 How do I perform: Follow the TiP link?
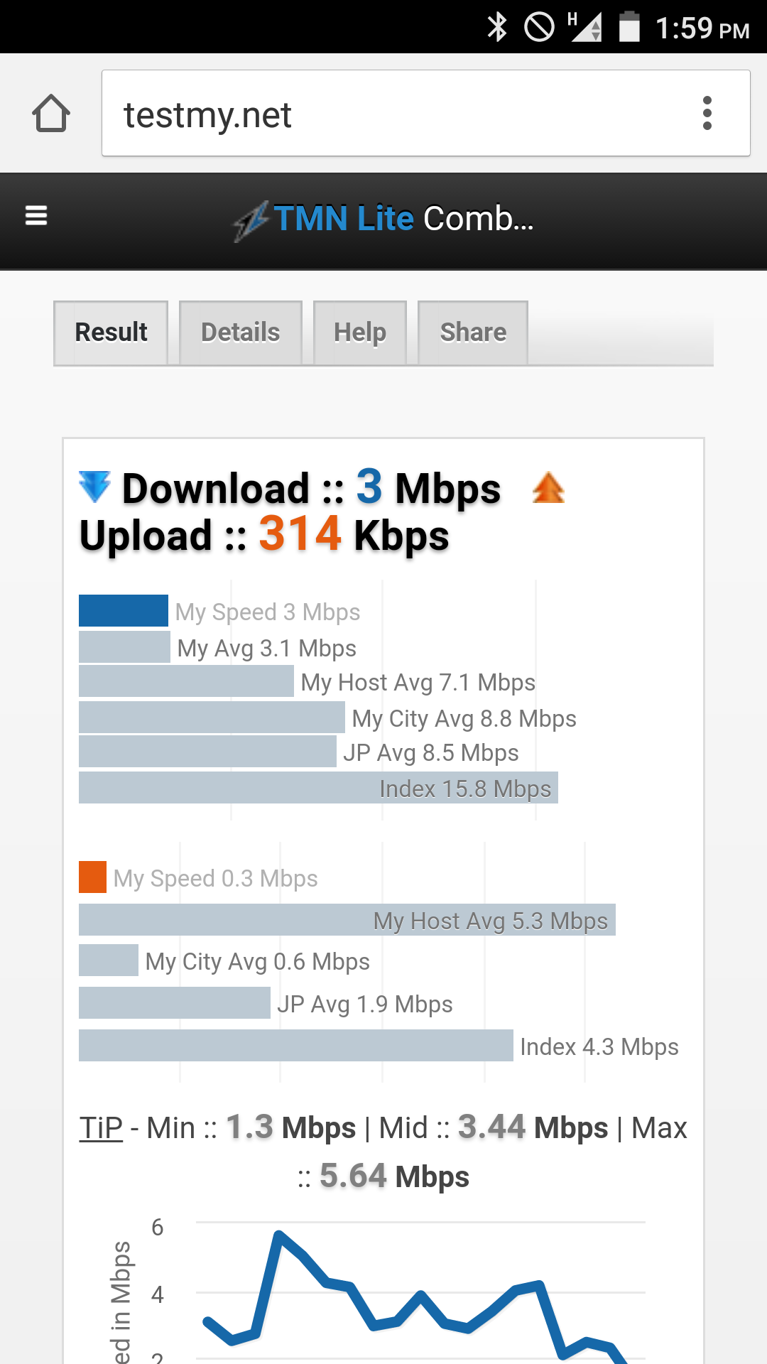pos(101,1128)
